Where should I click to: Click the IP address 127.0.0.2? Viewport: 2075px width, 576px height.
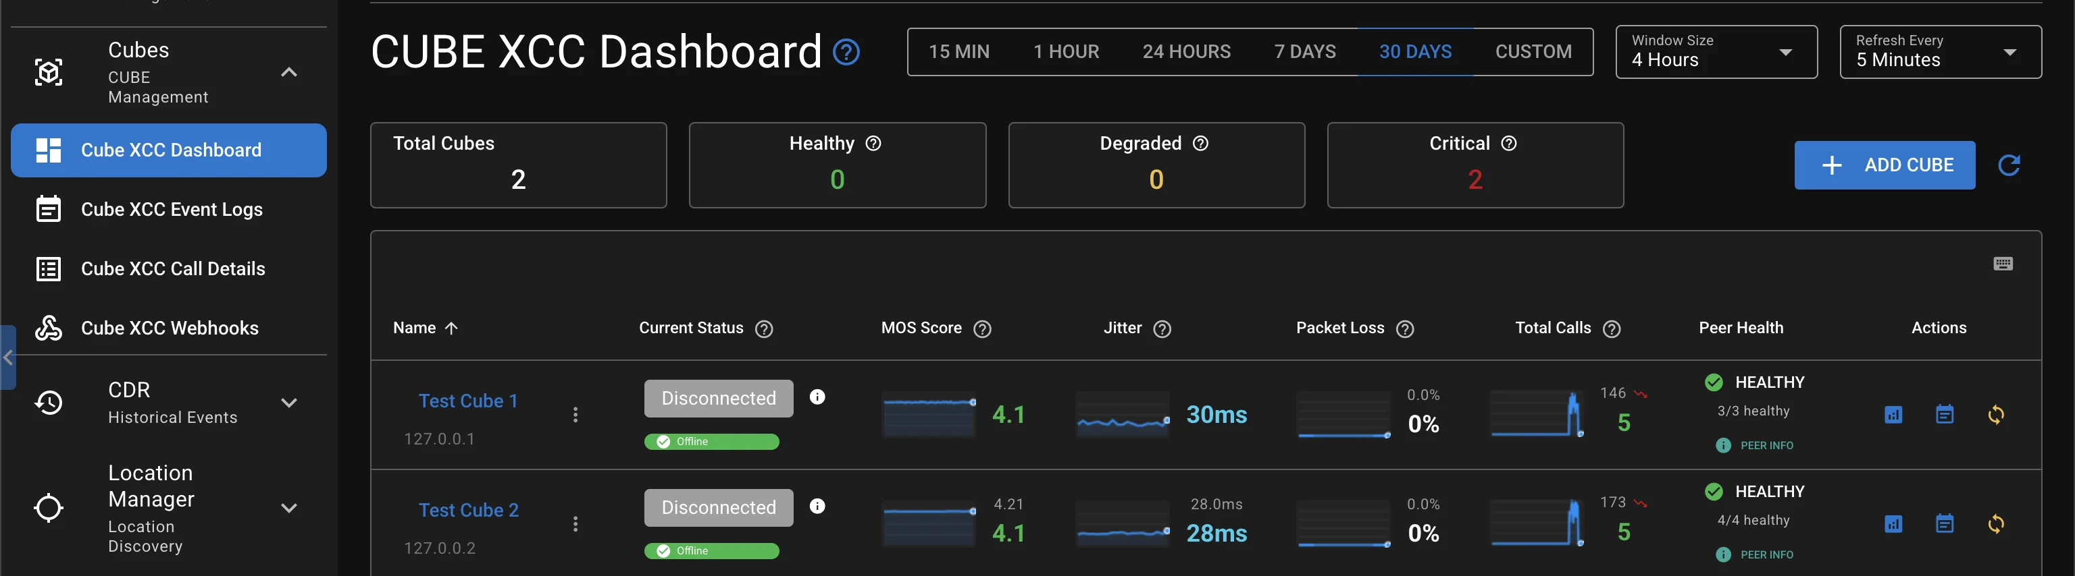(x=439, y=548)
